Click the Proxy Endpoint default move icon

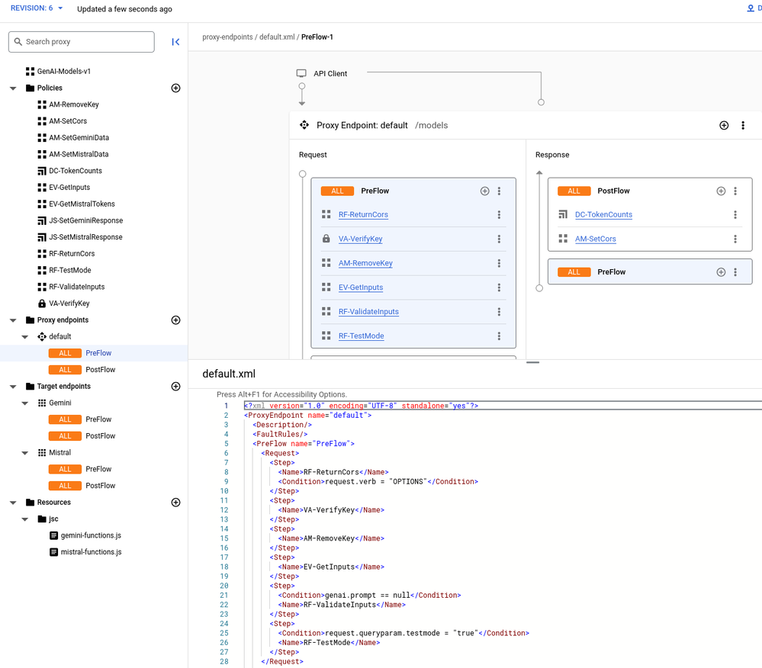tap(304, 125)
